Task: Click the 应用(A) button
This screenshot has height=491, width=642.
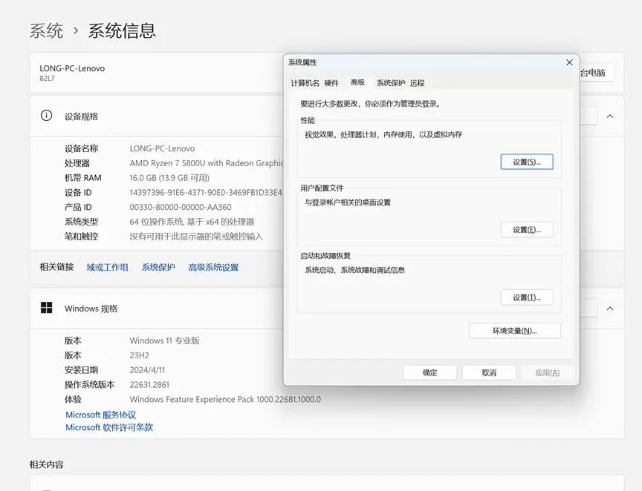Action: click(548, 372)
